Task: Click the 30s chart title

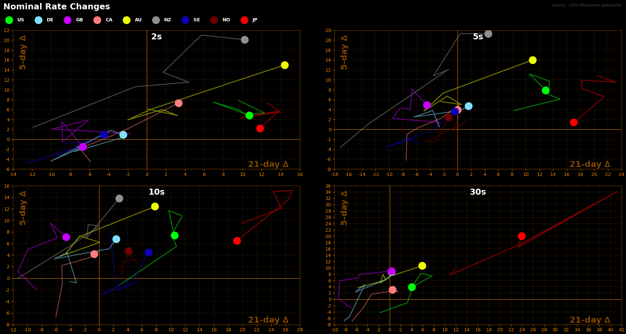Action: click(x=478, y=192)
